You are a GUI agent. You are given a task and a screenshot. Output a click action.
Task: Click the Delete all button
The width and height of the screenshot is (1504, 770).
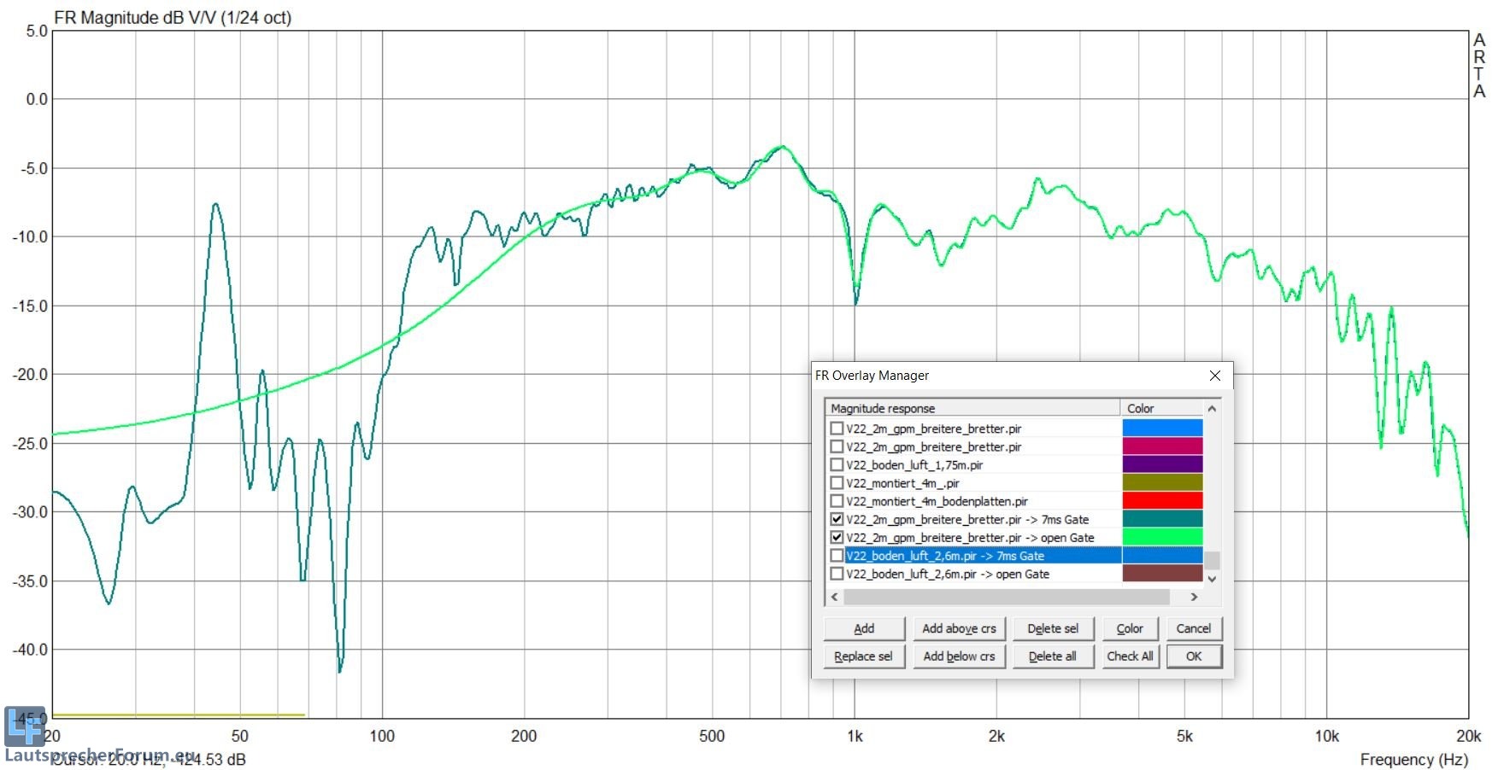coord(1052,656)
